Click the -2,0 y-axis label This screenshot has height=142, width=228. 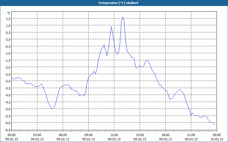8,67
